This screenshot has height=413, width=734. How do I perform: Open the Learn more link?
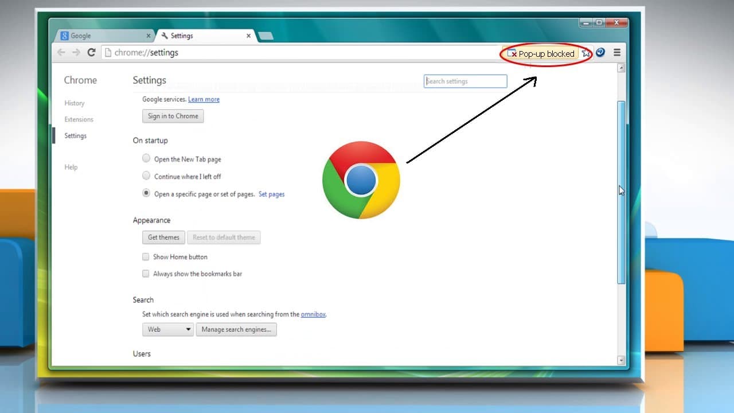(204, 99)
